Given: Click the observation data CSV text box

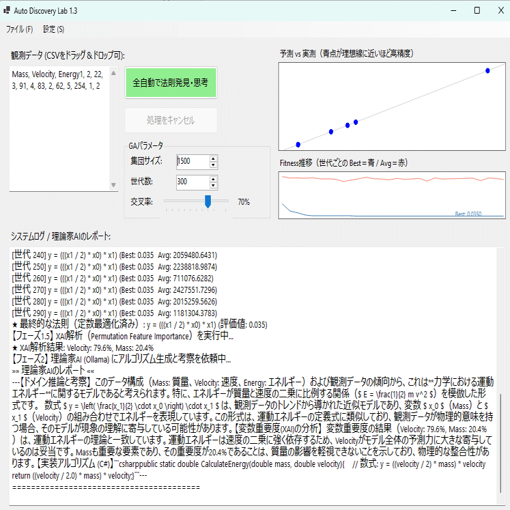Looking at the screenshot, I should (x=60, y=129).
